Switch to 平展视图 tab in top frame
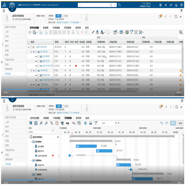 click(x=56, y=28)
